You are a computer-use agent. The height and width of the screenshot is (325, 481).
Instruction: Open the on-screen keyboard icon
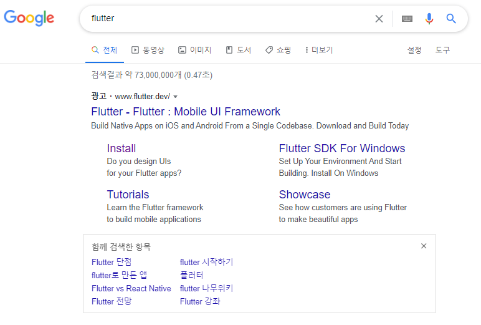click(x=407, y=19)
